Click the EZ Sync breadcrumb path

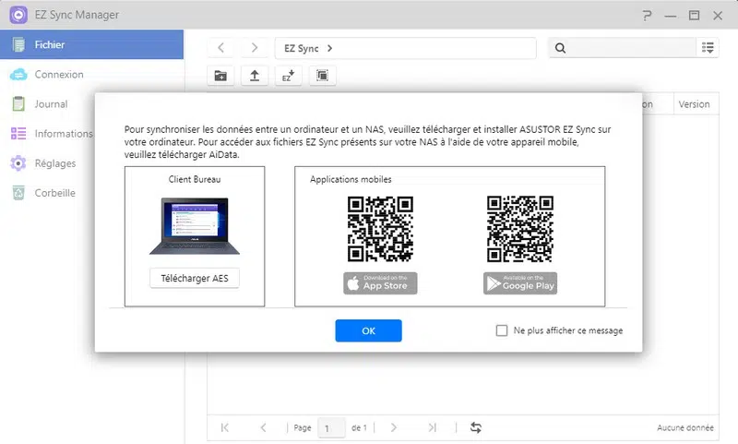click(x=302, y=49)
